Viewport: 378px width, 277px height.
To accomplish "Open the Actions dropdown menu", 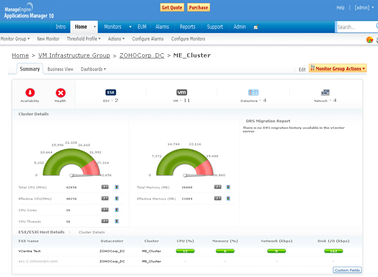I will coord(116,39).
